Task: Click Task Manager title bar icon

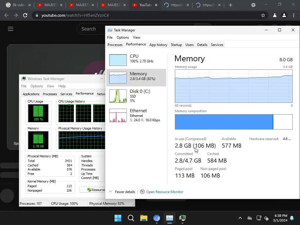Action: 110,30
